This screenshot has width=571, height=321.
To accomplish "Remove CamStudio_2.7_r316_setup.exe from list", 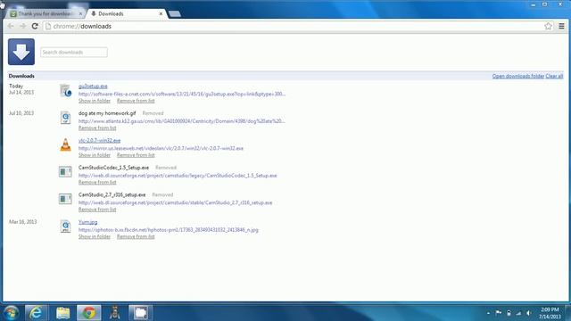I will [x=97, y=210].
